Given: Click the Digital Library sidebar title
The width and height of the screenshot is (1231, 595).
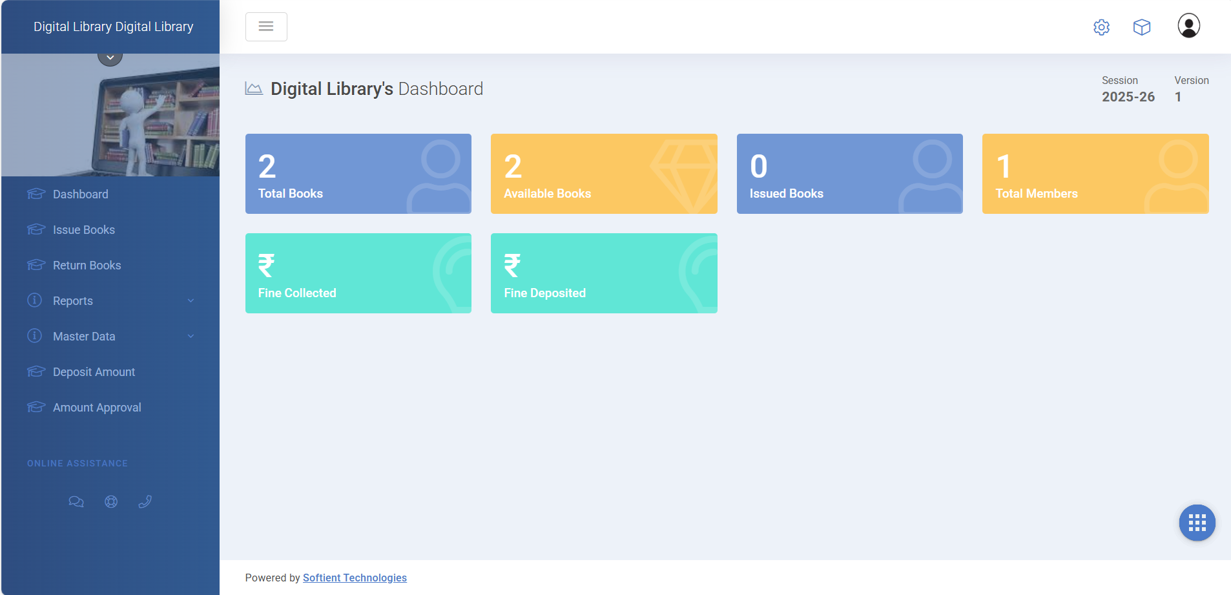Looking at the screenshot, I should pyautogui.click(x=114, y=26).
